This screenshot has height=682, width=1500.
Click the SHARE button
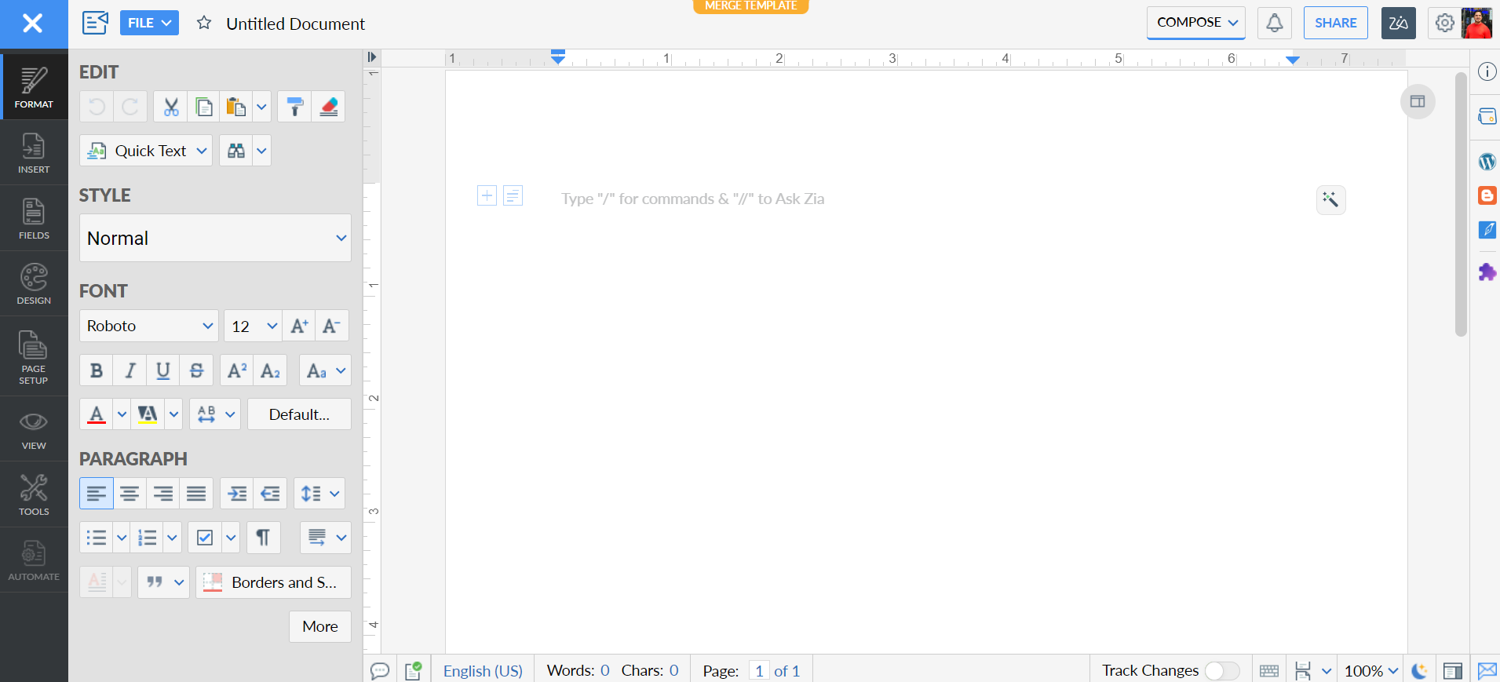[x=1335, y=23]
